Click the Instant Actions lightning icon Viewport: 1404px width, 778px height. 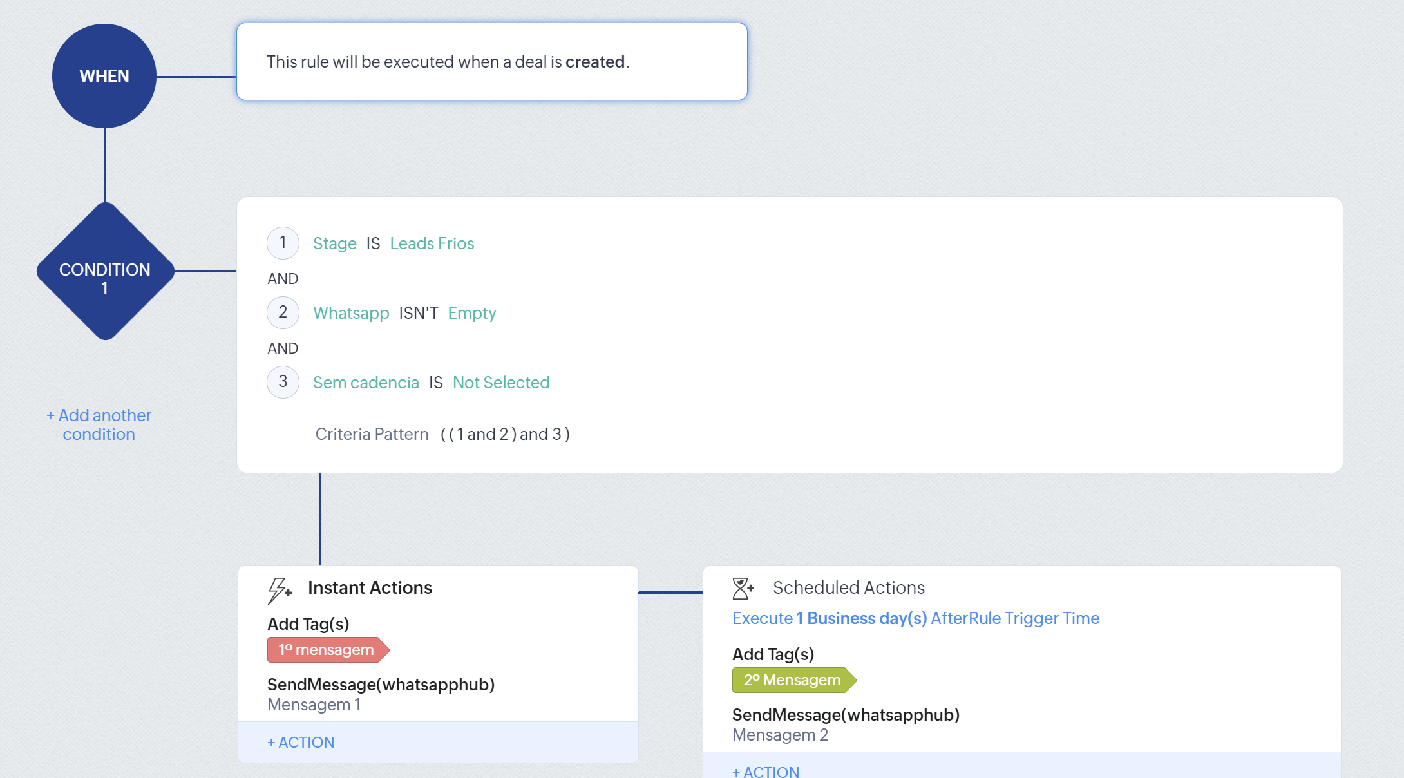280,589
